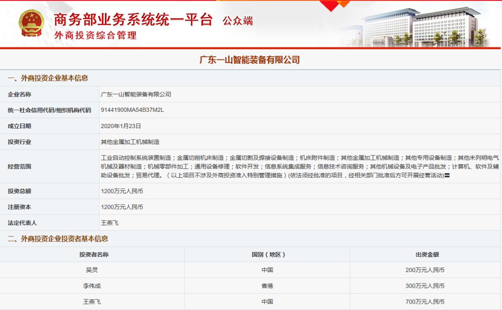Screen dimensions: 502x310
Task: Click the national emblem logo
Action: coord(32,23)
